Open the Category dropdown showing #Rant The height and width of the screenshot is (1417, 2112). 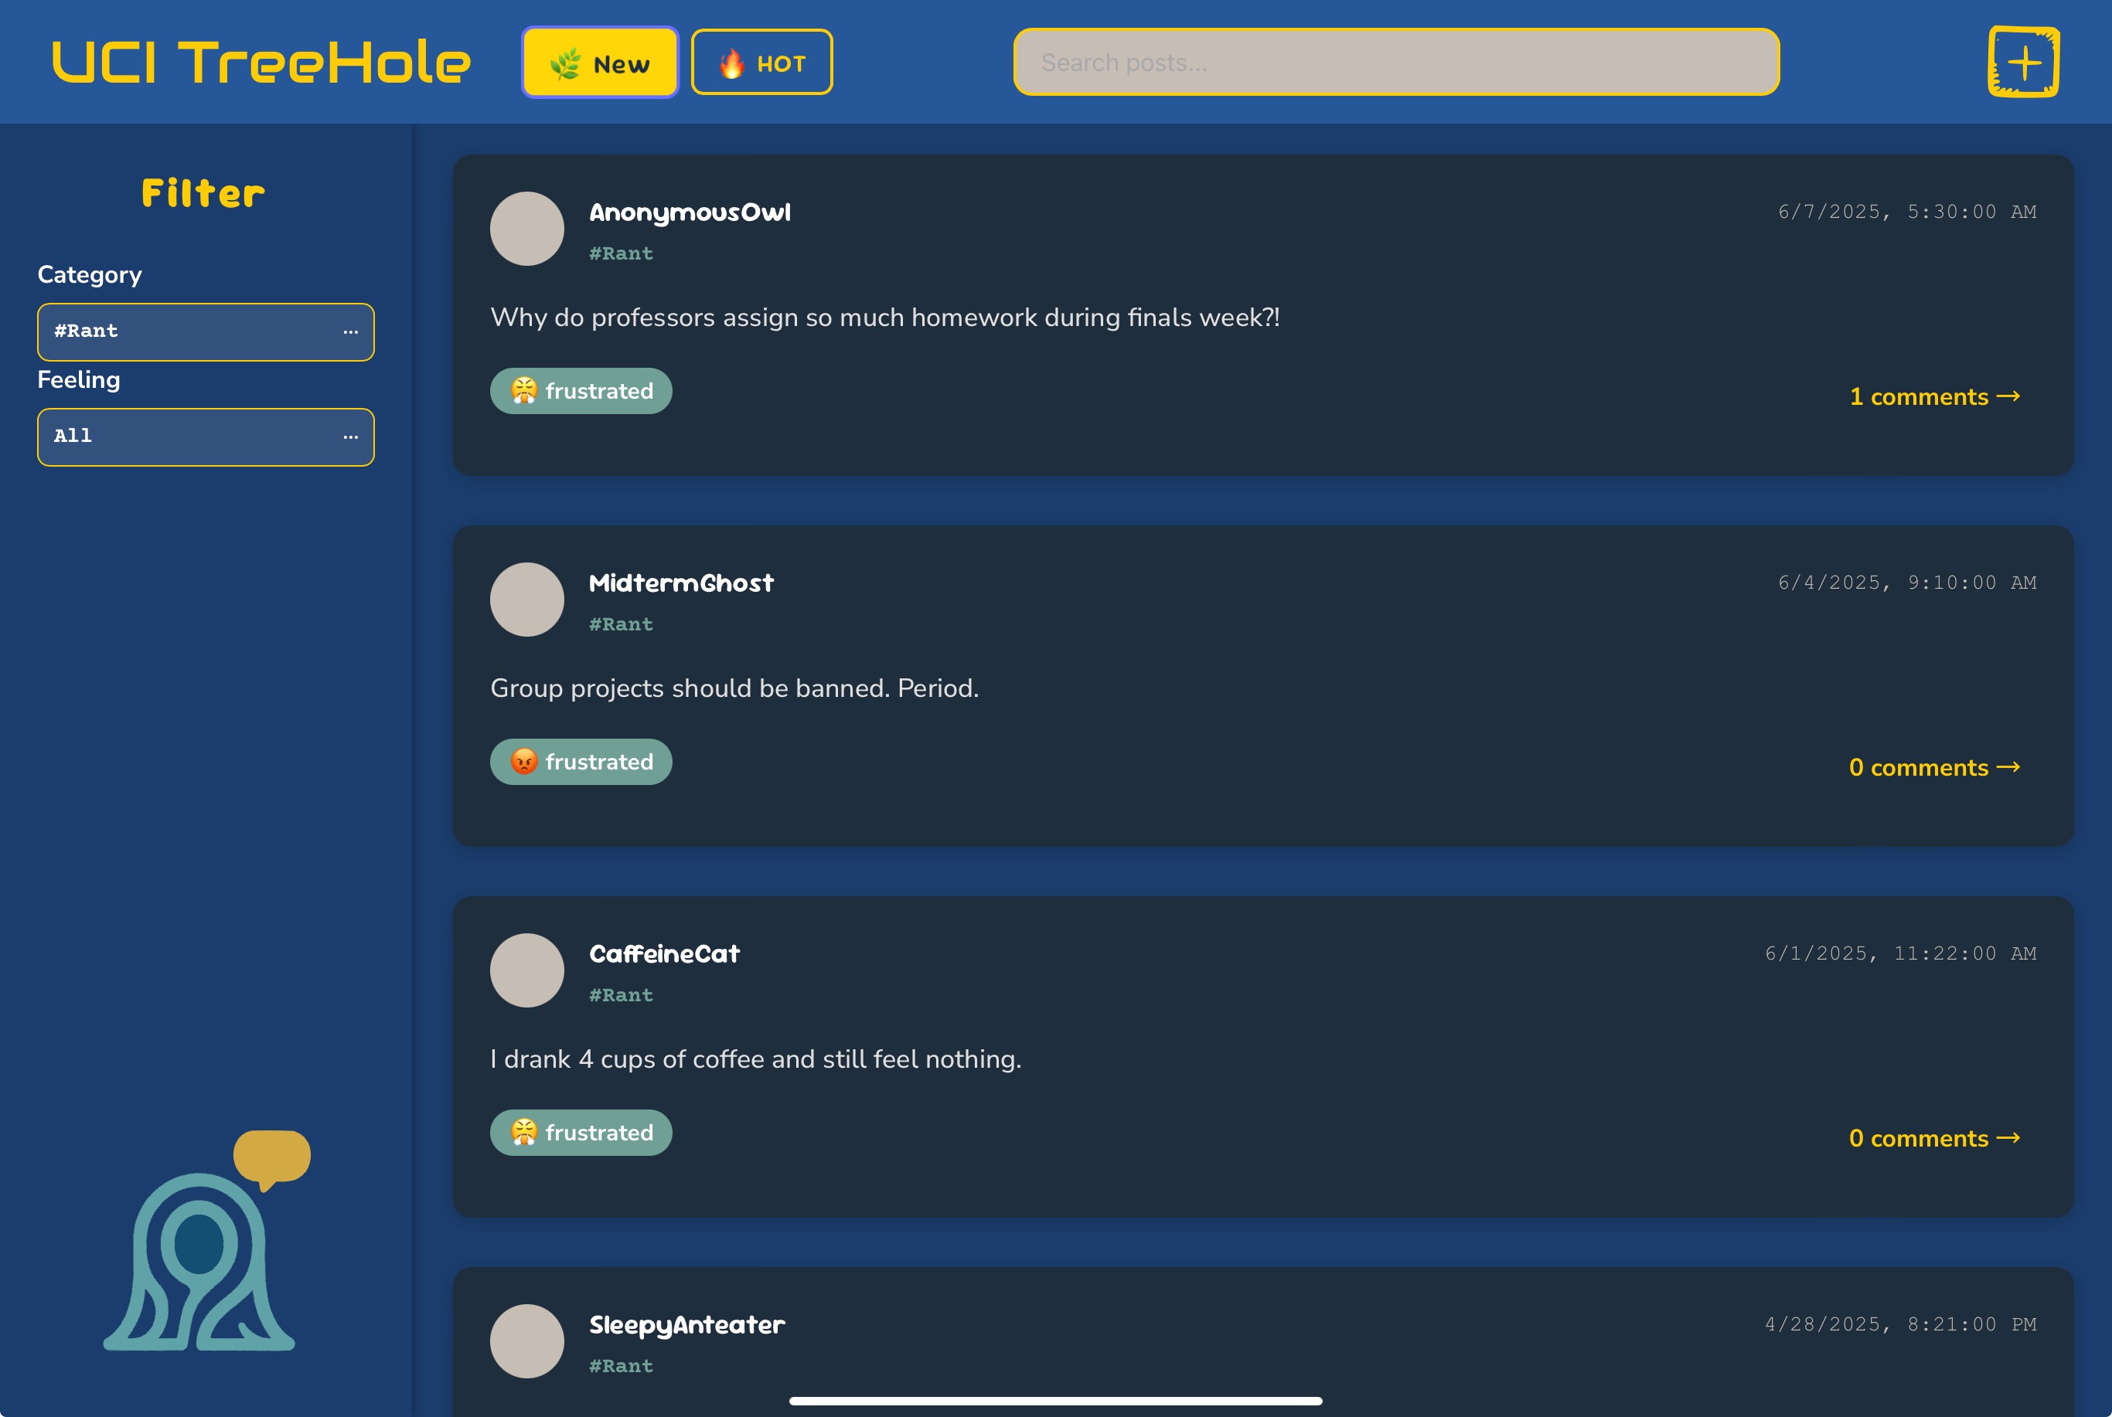(x=206, y=331)
